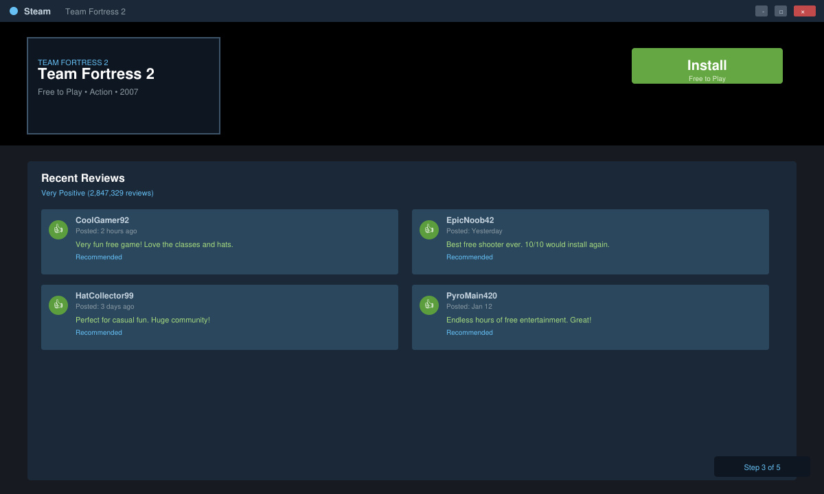Click 'Posted: Jan 12' timestamp
The height and width of the screenshot is (494, 824).
[469, 307]
